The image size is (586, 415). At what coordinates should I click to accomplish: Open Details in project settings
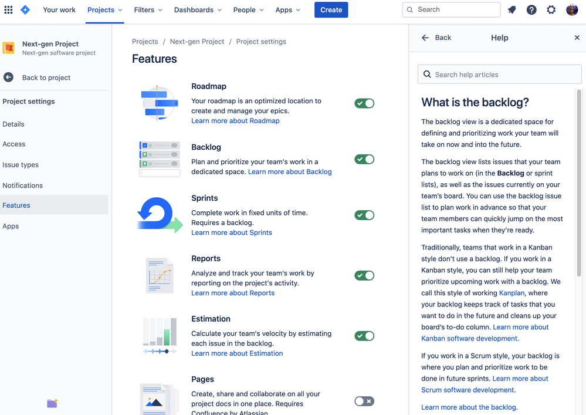click(x=13, y=124)
